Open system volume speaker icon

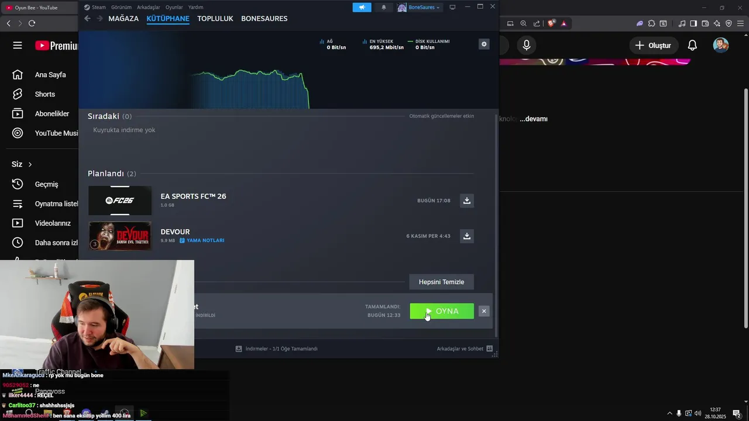[698, 413]
